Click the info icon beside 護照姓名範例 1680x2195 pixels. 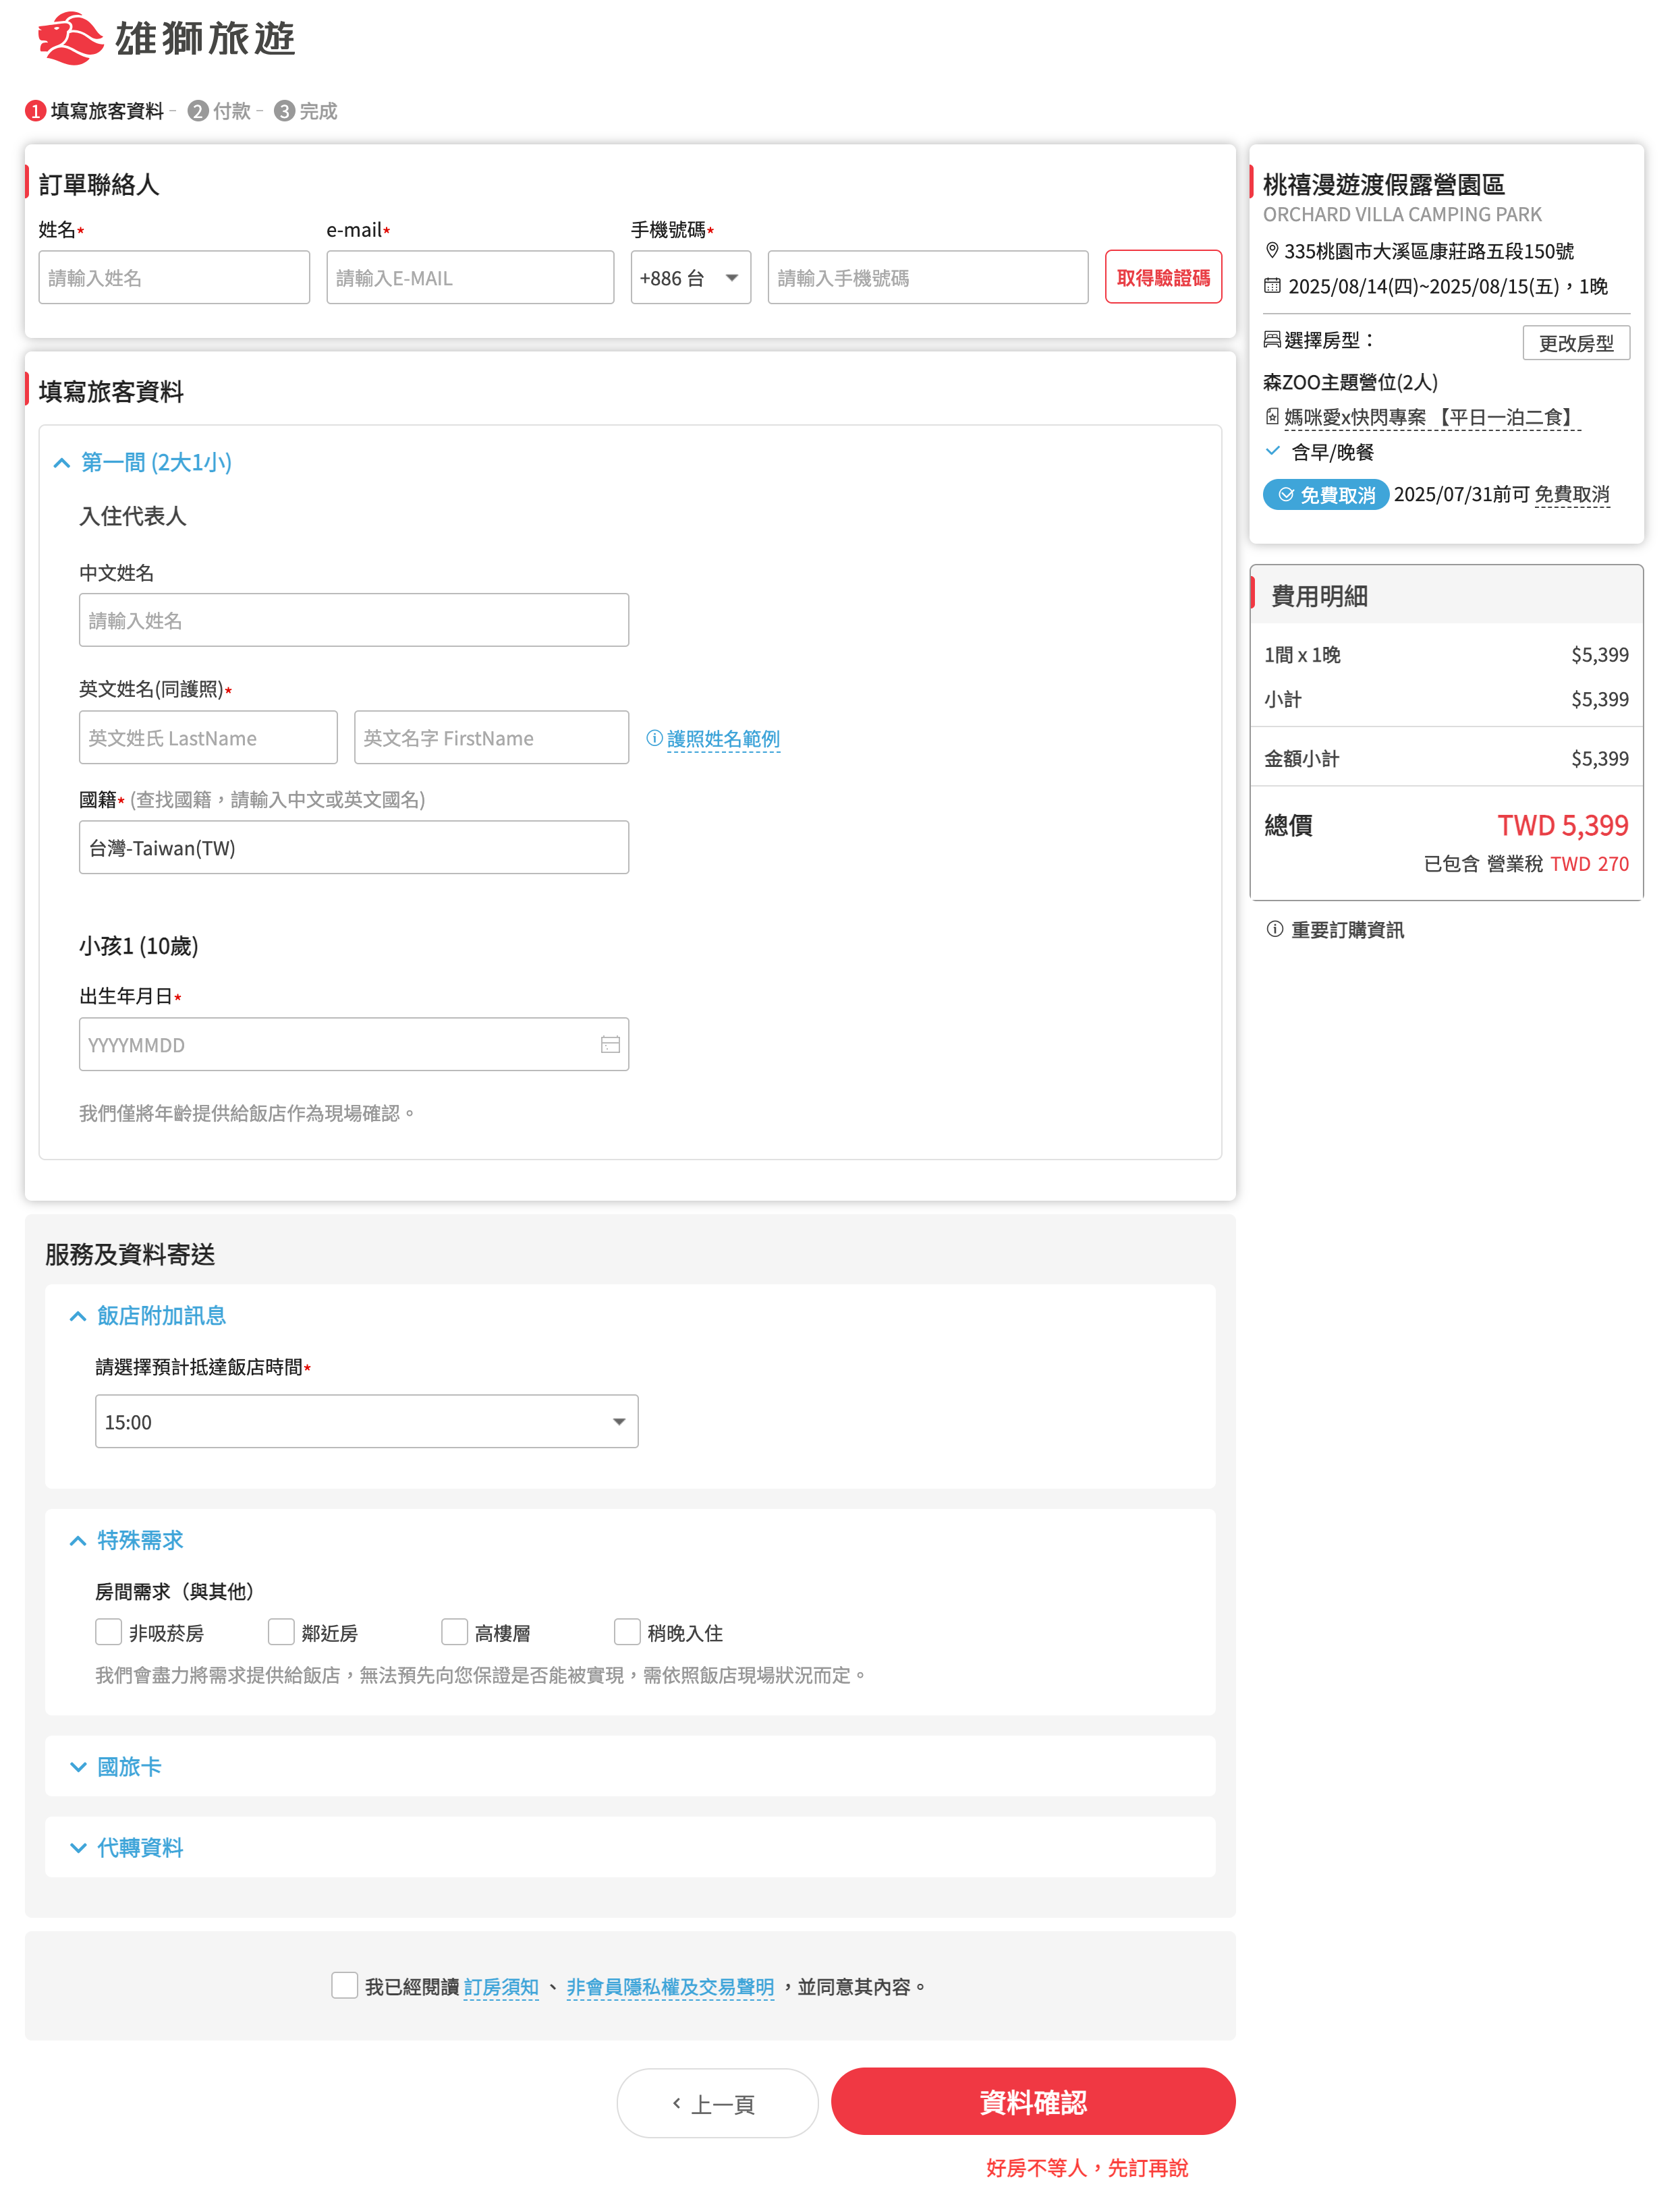[654, 738]
